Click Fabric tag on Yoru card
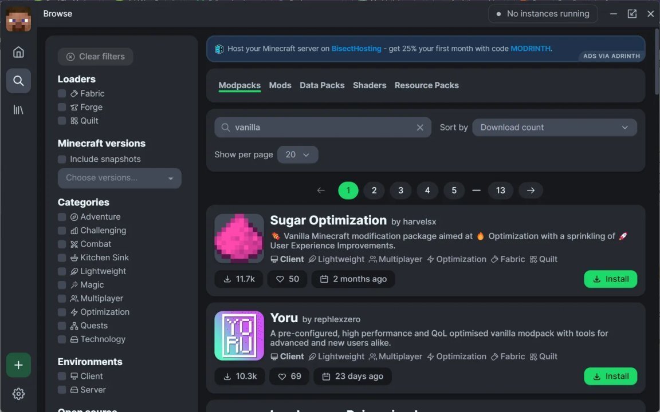The width and height of the screenshot is (660, 412). (508, 356)
